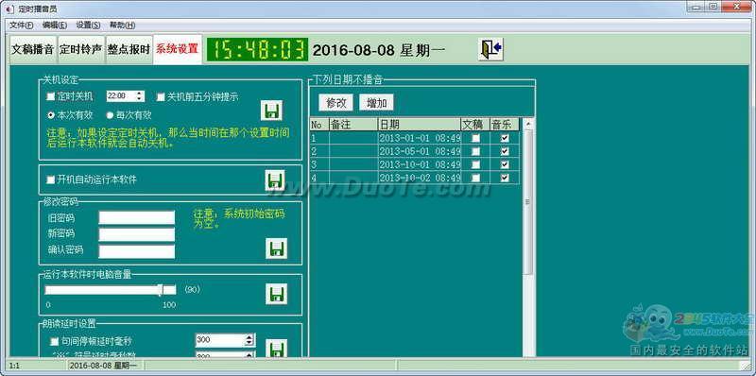Toggle 开机自动运行本软件 checkbox
This screenshot has height=376, width=756.
pos(51,179)
